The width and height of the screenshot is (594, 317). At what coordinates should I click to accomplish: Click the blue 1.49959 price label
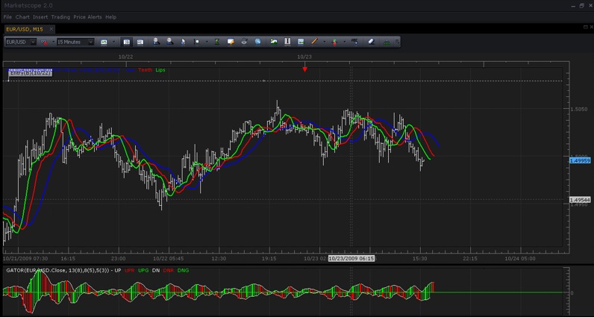(x=580, y=160)
